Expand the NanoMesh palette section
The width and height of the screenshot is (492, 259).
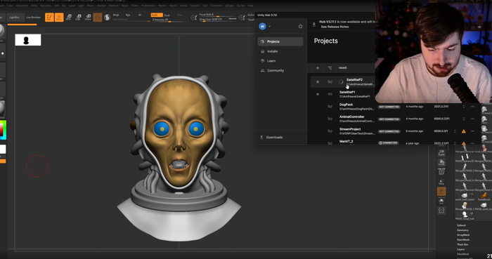point(463,239)
